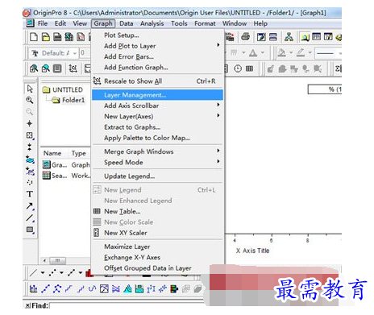Choose Add Function Graph menu entry

click(157, 68)
